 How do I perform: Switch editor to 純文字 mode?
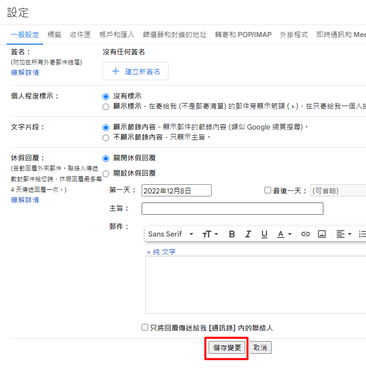tap(161, 252)
